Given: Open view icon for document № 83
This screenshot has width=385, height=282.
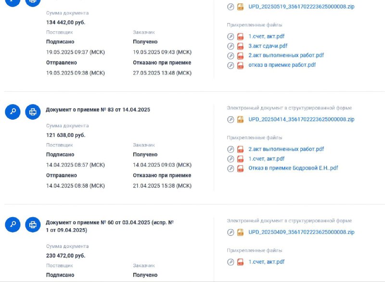Looking at the screenshot, I should click(13, 112).
